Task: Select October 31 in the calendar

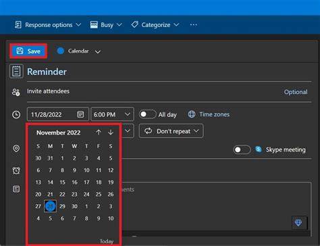Action: tap(50, 158)
